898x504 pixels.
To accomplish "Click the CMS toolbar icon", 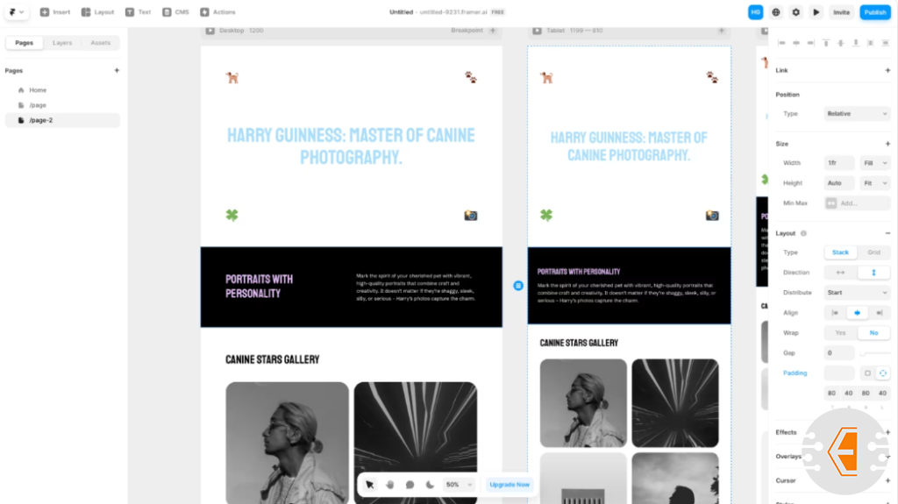I will pos(175,12).
